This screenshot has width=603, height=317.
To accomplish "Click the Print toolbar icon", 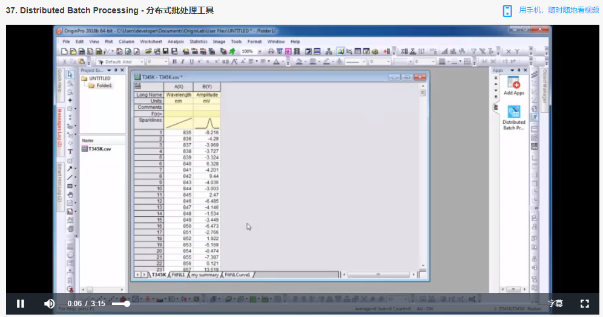I will click(x=271, y=51).
